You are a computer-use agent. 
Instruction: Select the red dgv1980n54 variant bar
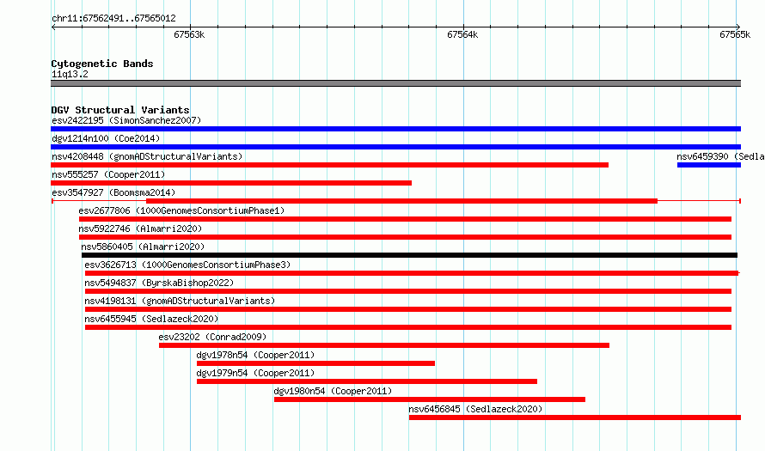point(430,399)
